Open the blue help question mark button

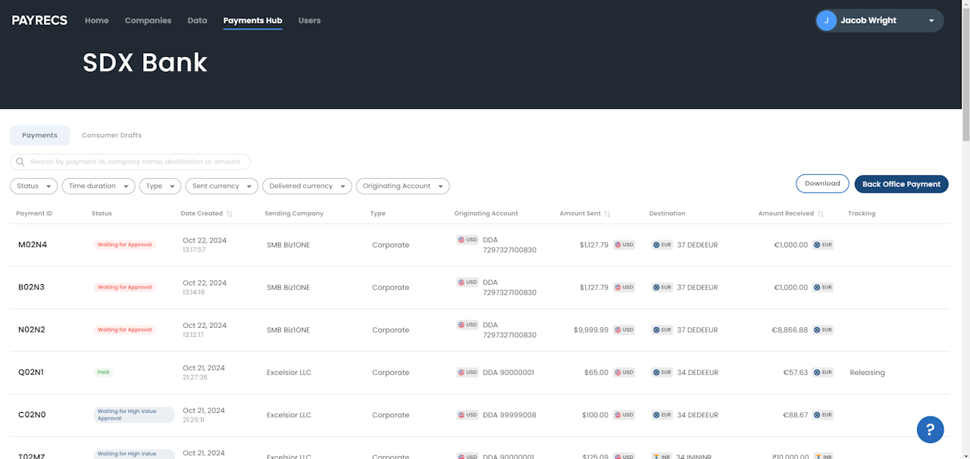930,429
